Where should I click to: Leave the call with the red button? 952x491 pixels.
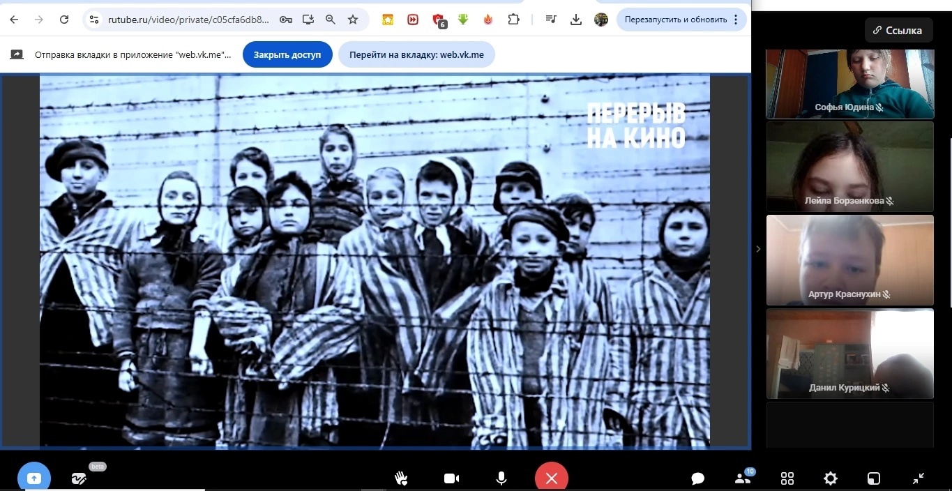[552, 478]
